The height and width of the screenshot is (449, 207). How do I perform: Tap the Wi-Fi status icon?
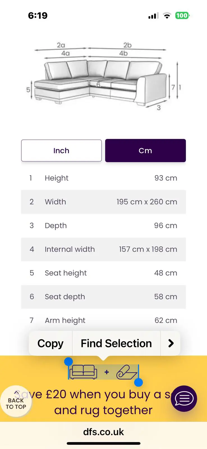[167, 16]
